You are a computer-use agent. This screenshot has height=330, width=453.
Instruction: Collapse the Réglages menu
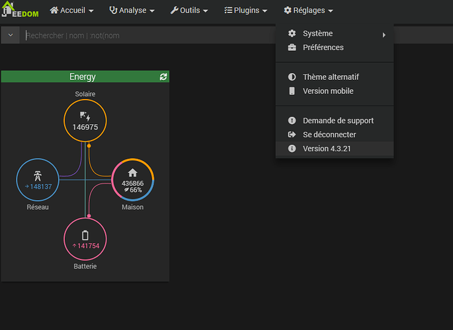point(308,11)
